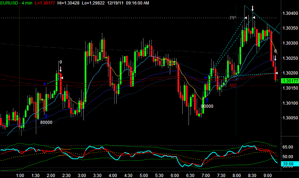The image size is (299, 178).
Task: Click the 3:30 time axis label
Action: coord(97,175)
